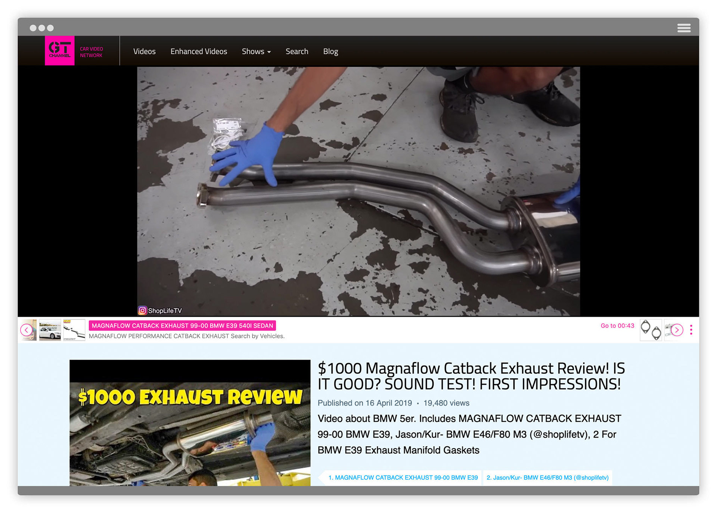Click the Magnaflow Performance Catback Exhaust description
Viewport: 717px width, 513px height.
(x=187, y=336)
